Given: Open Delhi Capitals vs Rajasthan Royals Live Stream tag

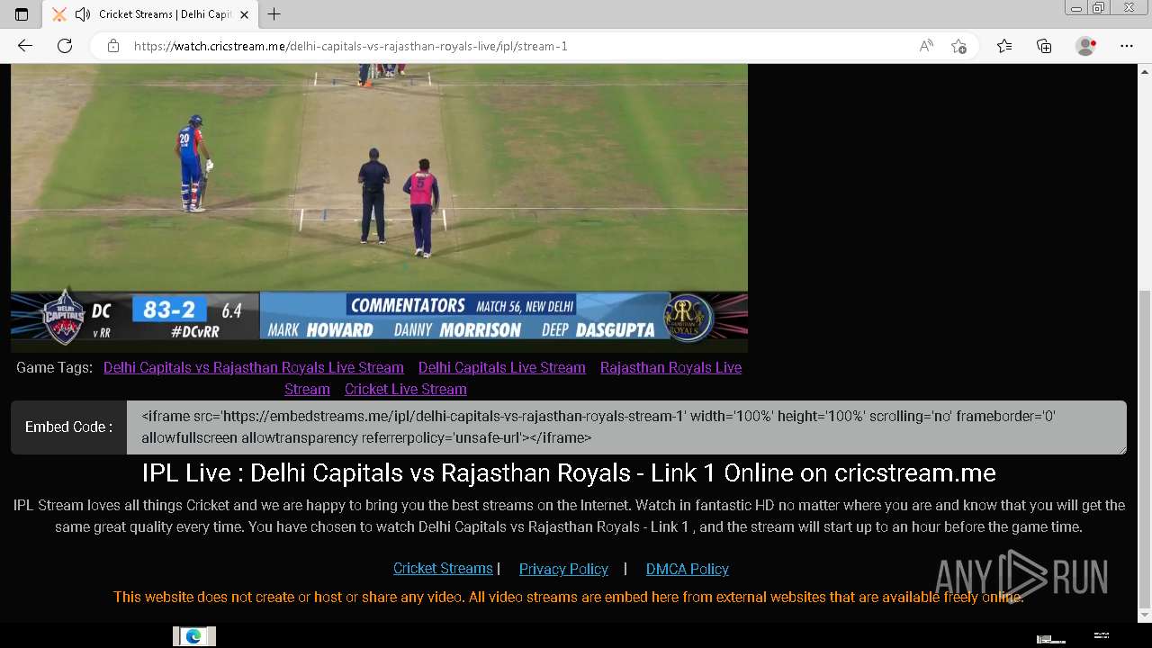Looking at the screenshot, I should tap(254, 367).
